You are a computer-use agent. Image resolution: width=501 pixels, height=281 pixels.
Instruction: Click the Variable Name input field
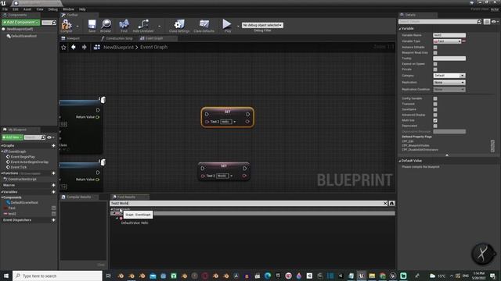click(x=449, y=35)
